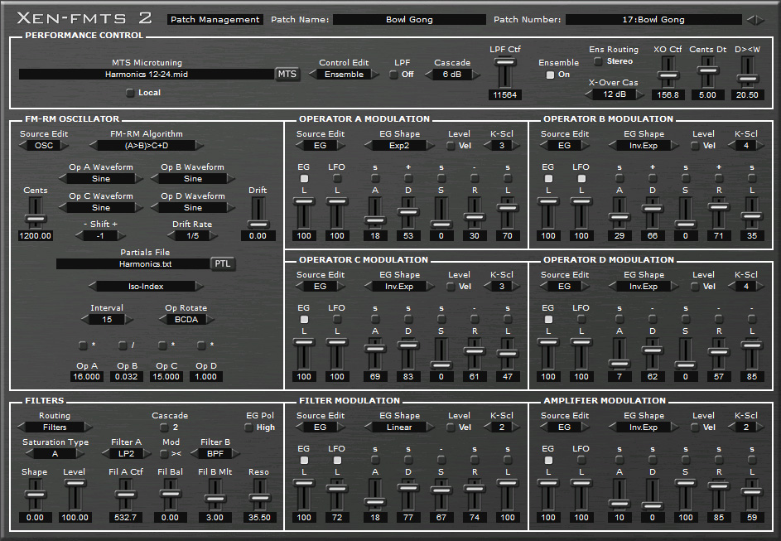
Task: Click the next patch arrow at top right
Action: (x=759, y=20)
